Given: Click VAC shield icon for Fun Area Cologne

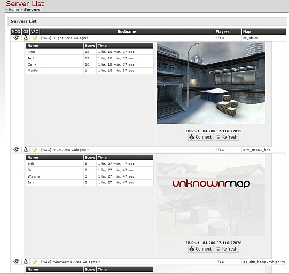Looking at the screenshot, I should tap(35, 150).
